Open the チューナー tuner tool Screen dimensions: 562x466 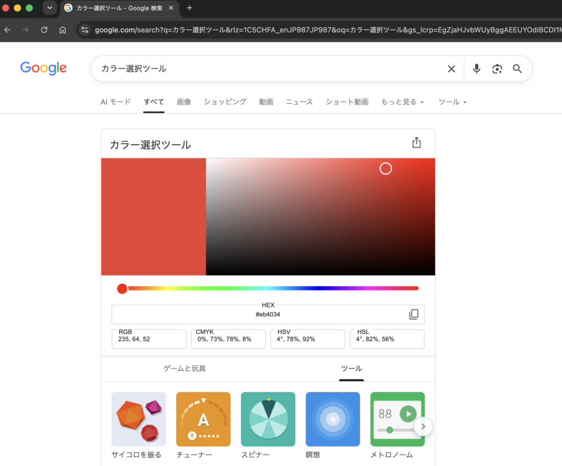(x=203, y=419)
